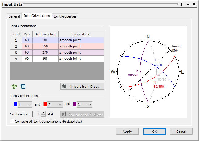Select row header for joint 1
Screen dimensions: 199x141
16,40
